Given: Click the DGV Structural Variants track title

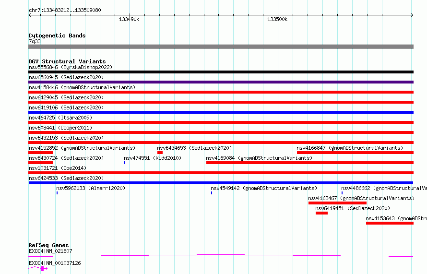Looking at the screenshot, I should [67, 61].
